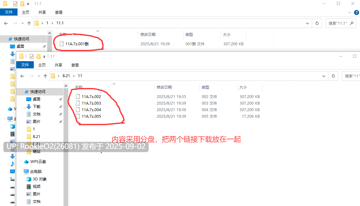The image size is (360, 206).
Task: Click the search box for 11.1
Action: pyautogui.click(x=341, y=23)
